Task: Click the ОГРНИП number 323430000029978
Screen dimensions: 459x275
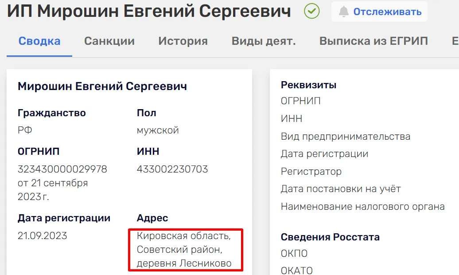Action: click(x=62, y=169)
